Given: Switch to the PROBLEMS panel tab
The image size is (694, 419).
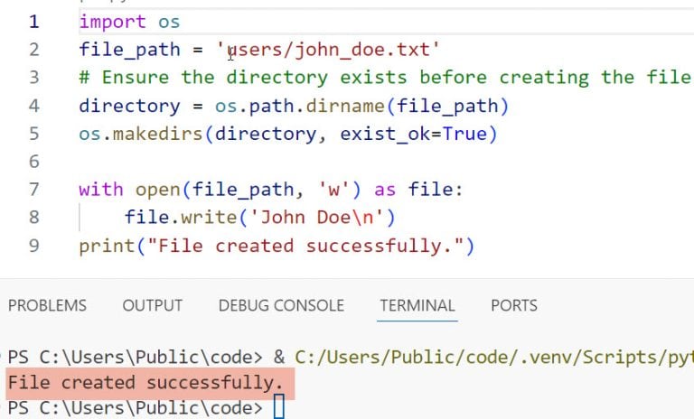Looking at the screenshot, I should [47, 305].
